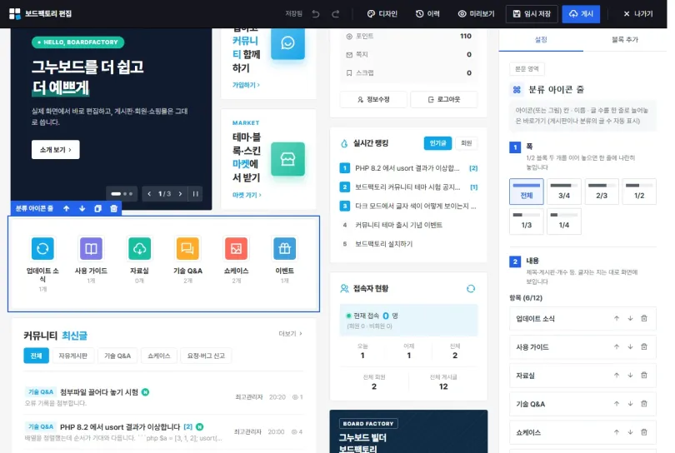Image resolution: width=675 pixels, height=453 pixels.
Task: Select the 인기글 ranking tab
Action: pos(437,143)
